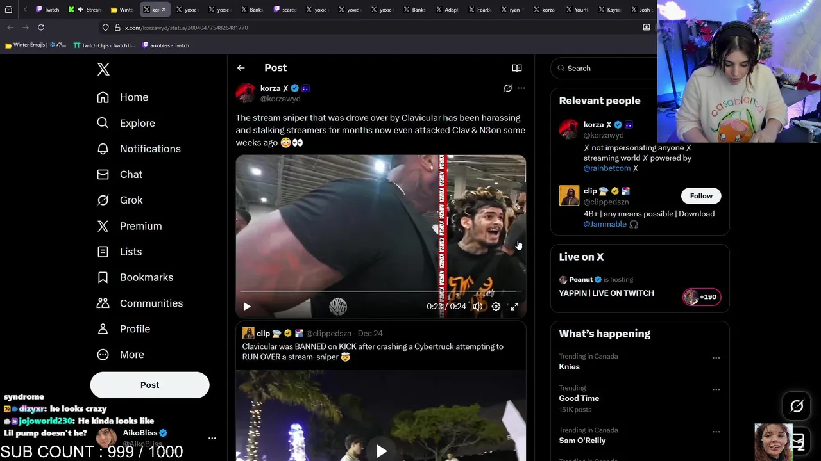This screenshot has width=821, height=461.
Task: Click the browser back arrow
Action: [10, 28]
